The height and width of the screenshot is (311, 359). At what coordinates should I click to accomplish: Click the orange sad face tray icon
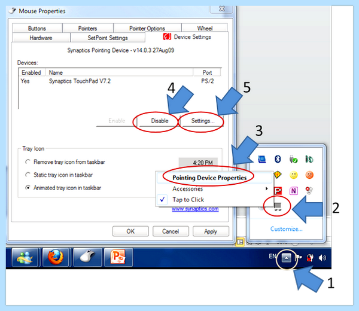pos(309,175)
